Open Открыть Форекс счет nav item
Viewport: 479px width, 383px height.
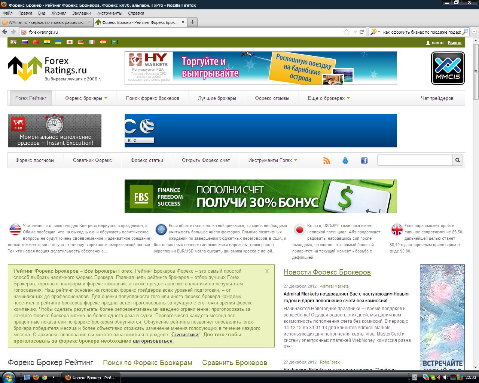point(206,160)
